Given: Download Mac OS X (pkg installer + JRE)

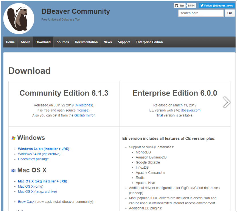Looking at the screenshot, I should (x=43, y=181).
